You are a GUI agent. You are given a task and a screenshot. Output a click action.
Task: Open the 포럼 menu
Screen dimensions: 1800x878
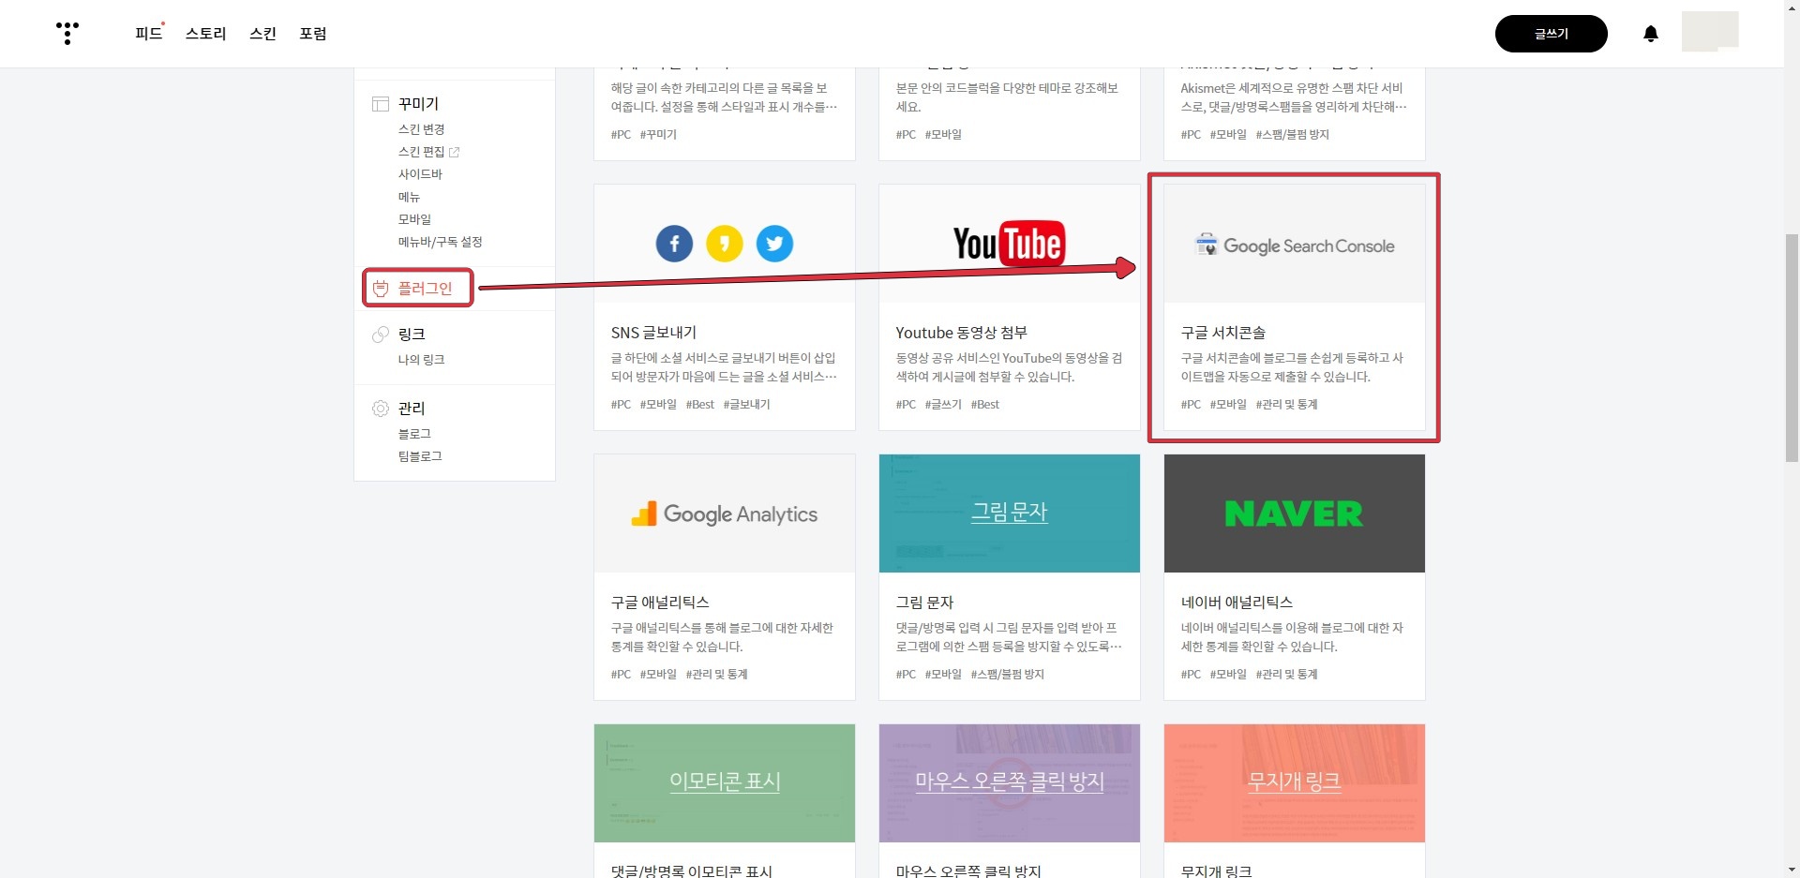point(313,34)
